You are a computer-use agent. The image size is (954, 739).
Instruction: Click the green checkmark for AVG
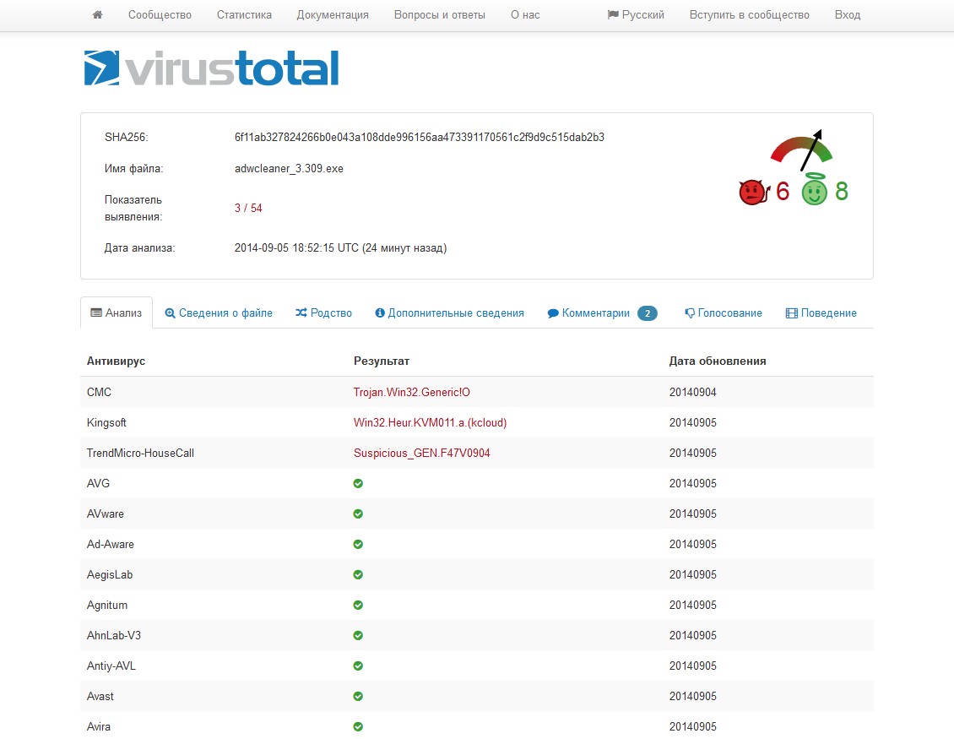(358, 483)
